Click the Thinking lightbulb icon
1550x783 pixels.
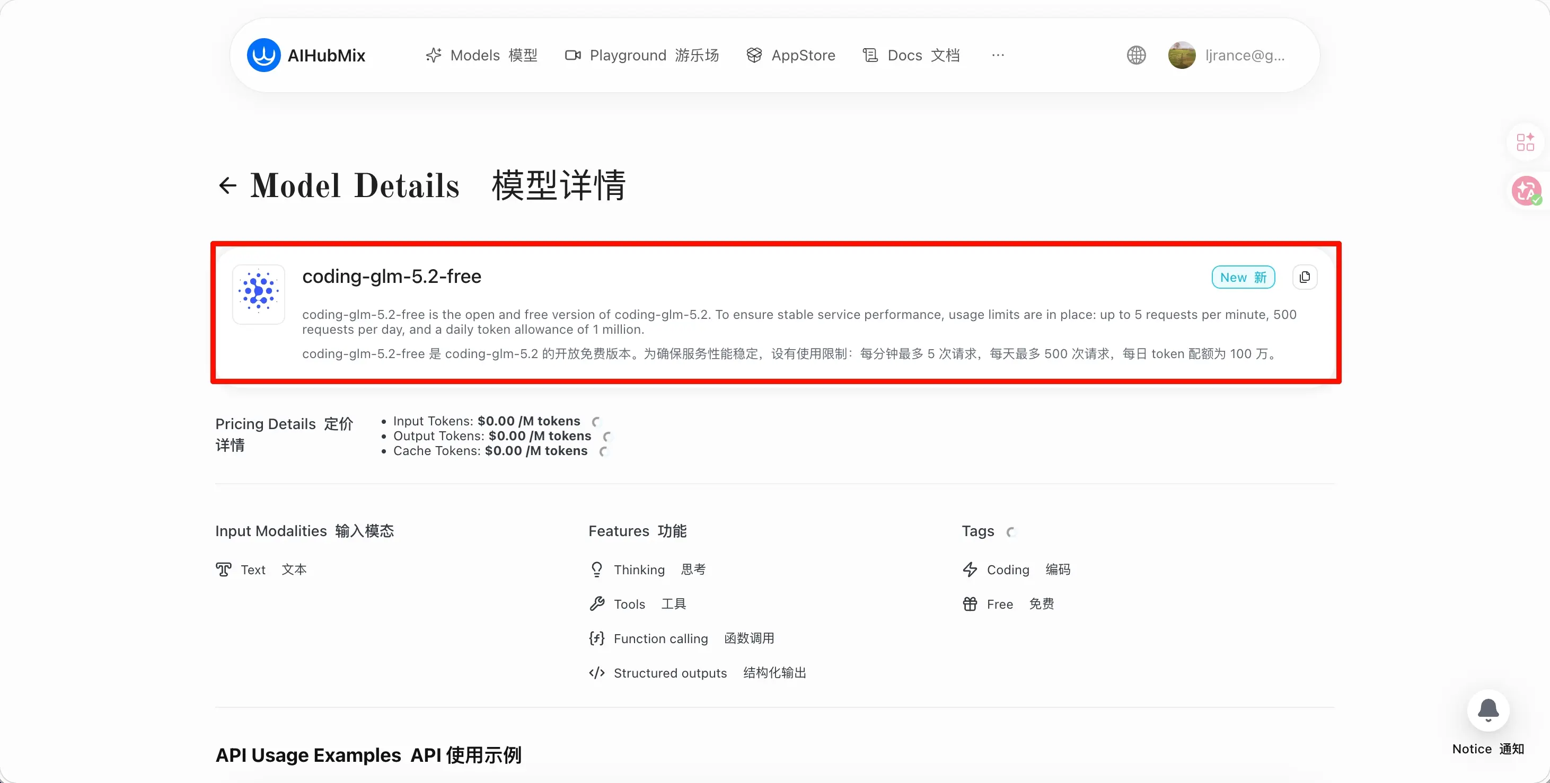click(596, 570)
